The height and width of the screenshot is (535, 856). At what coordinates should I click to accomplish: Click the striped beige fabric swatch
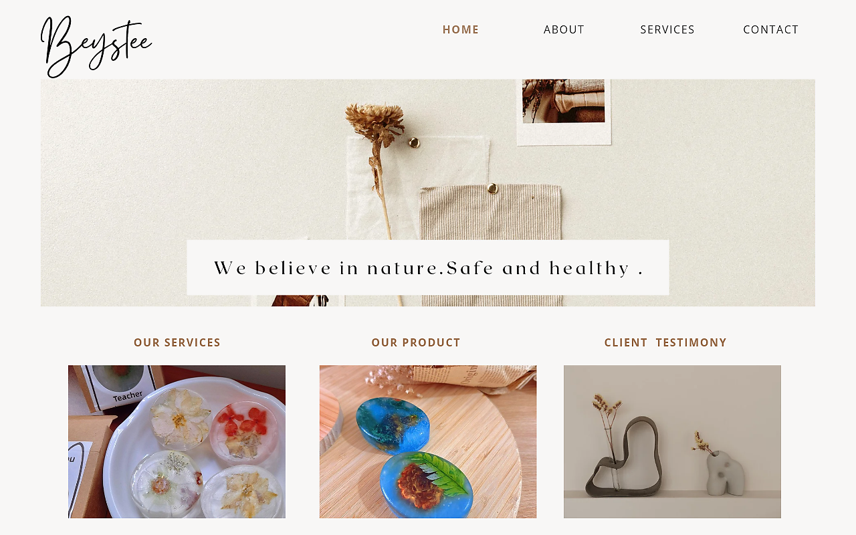(x=492, y=245)
